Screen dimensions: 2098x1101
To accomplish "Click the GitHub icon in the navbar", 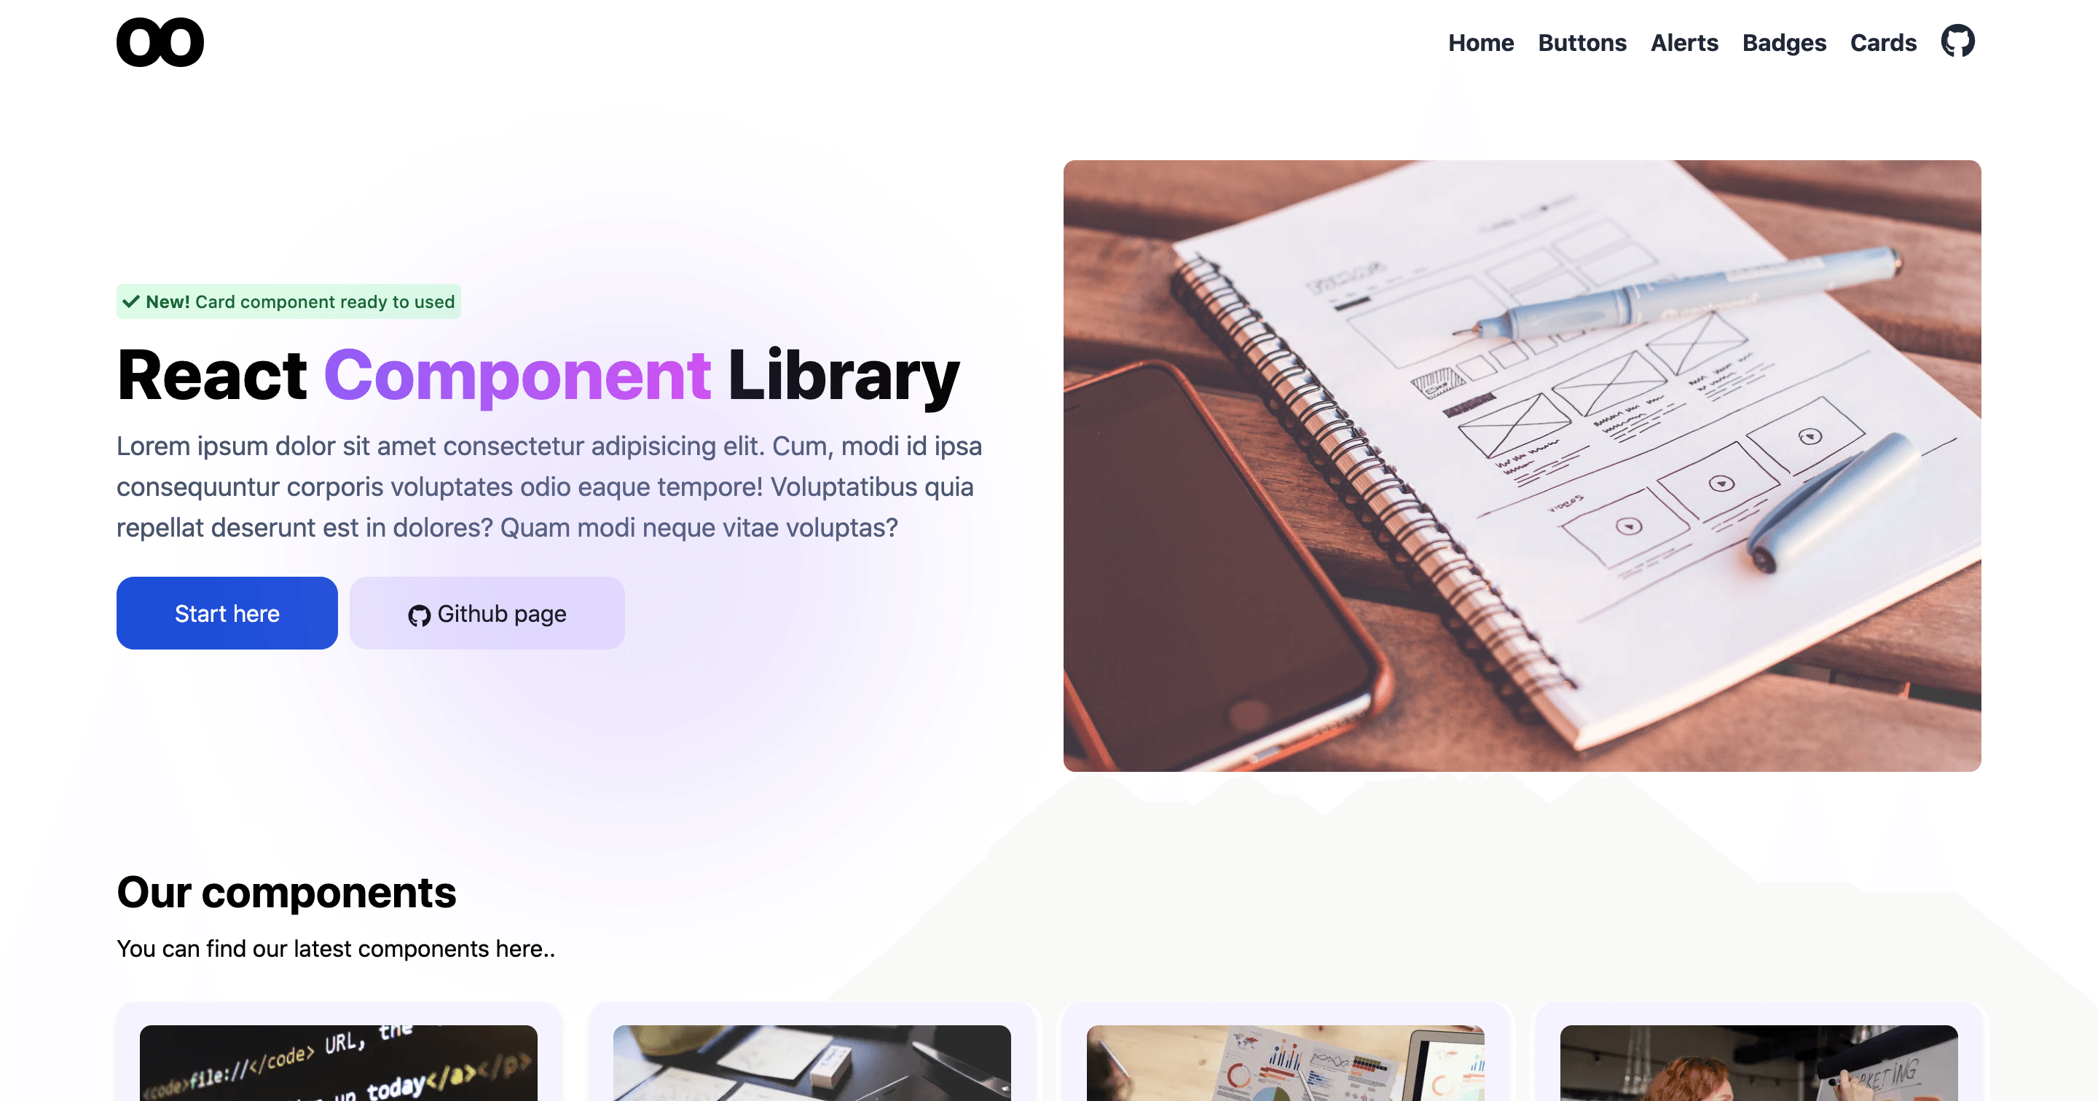I will click(x=1958, y=42).
